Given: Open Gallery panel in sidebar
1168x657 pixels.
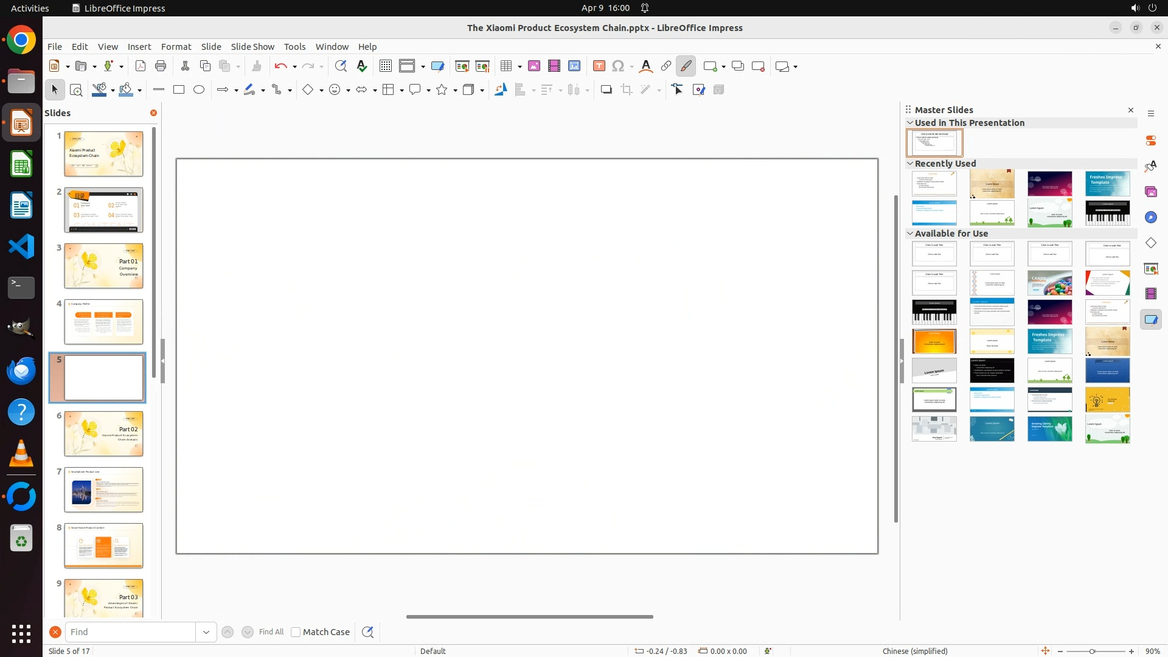Looking at the screenshot, I should tap(1151, 192).
